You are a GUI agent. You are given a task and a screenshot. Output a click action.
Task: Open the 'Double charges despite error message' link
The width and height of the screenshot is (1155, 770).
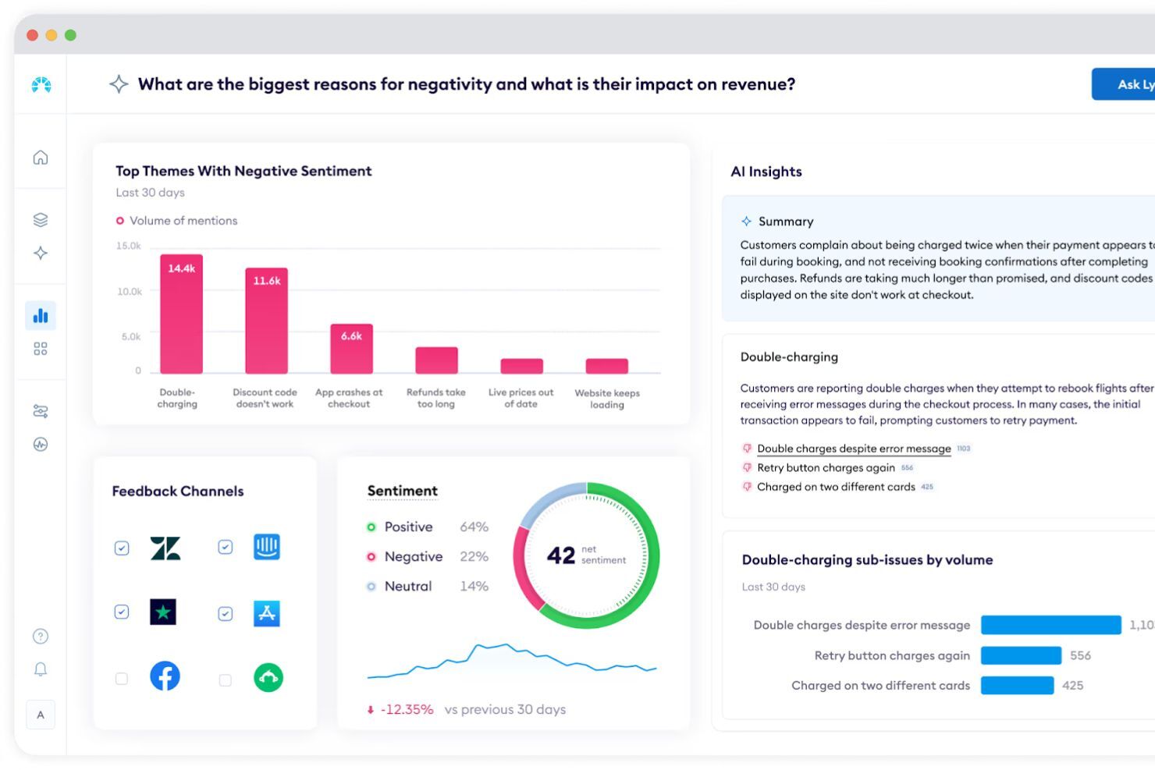tap(854, 449)
